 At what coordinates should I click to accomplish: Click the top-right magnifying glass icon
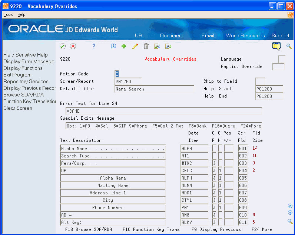pos(289,46)
